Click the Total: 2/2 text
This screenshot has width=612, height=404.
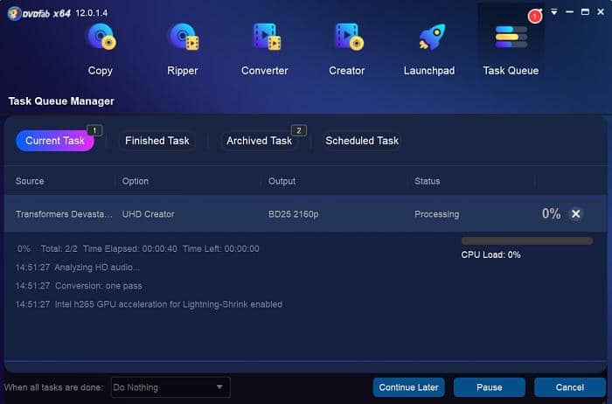[59, 248]
